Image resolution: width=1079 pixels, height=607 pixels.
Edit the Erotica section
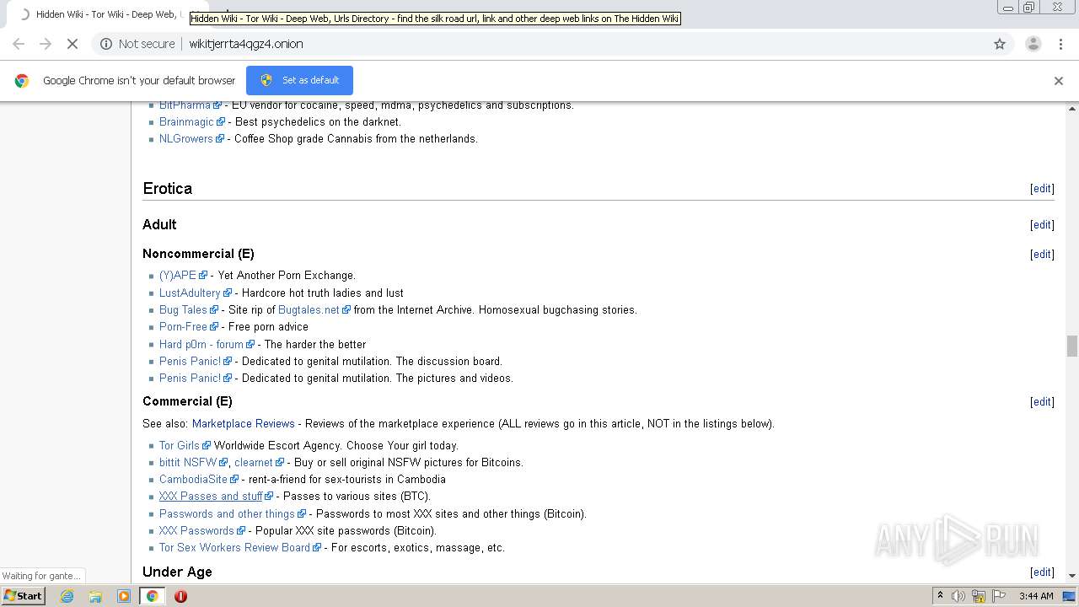pos(1042,189)
